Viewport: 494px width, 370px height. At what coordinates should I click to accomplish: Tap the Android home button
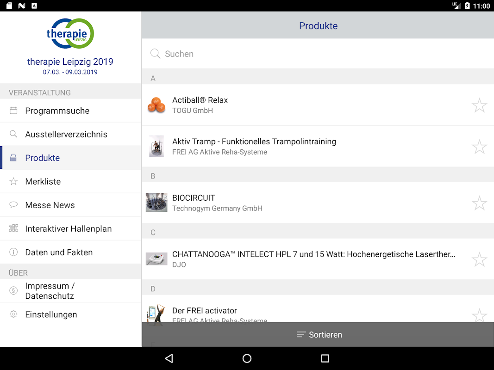pyautogui.click(x=247, y=358)
